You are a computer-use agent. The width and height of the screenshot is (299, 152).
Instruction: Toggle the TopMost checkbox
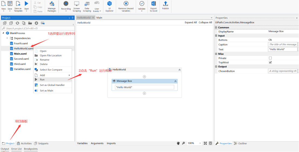pos(270,62)
